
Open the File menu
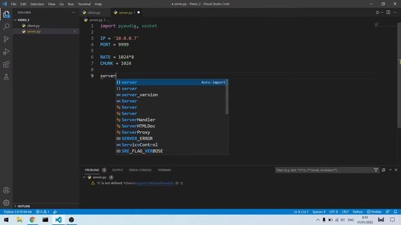pos(14,4)
